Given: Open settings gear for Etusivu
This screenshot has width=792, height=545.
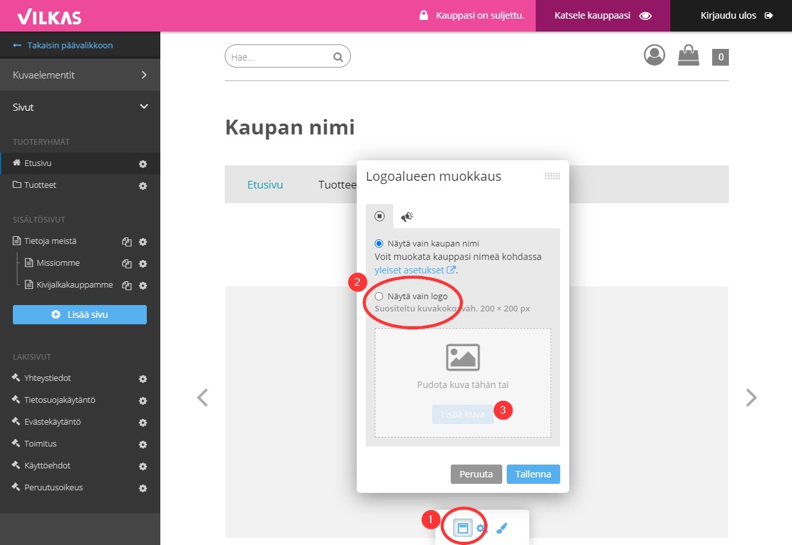Looking at the screenshot, I should click(x=143, y=164).
